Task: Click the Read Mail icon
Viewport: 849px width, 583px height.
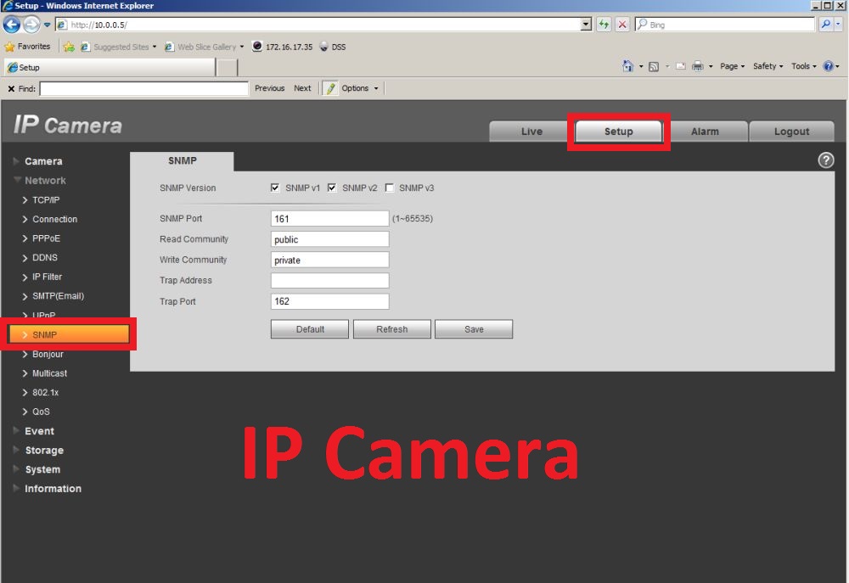Action: pos(681,66)
